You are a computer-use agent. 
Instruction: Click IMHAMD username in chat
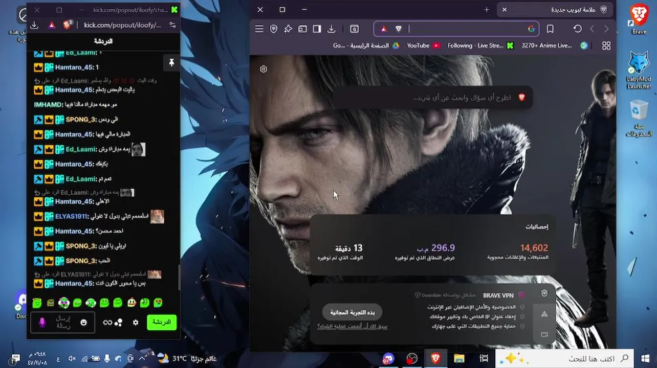[48, 104]
